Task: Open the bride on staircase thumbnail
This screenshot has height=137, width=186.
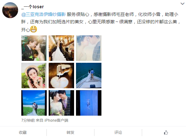Action: coord(61,48)
